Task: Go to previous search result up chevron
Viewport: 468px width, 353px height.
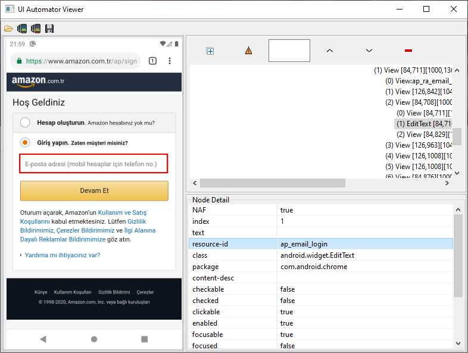Action: pos(329,51)
